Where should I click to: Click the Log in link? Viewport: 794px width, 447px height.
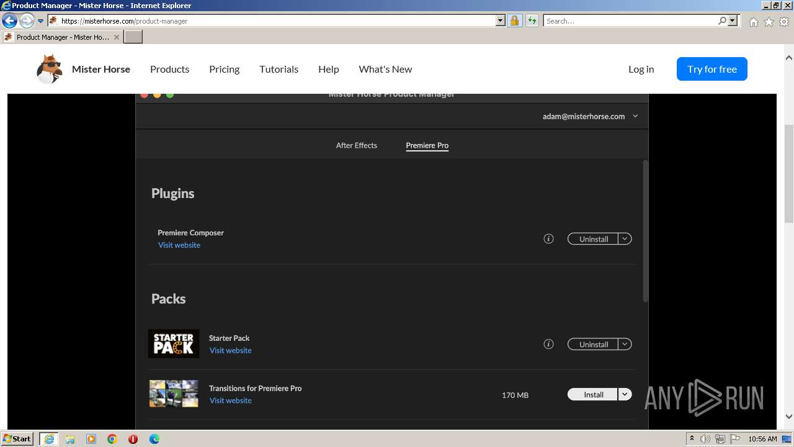click(x=641, y=69)
